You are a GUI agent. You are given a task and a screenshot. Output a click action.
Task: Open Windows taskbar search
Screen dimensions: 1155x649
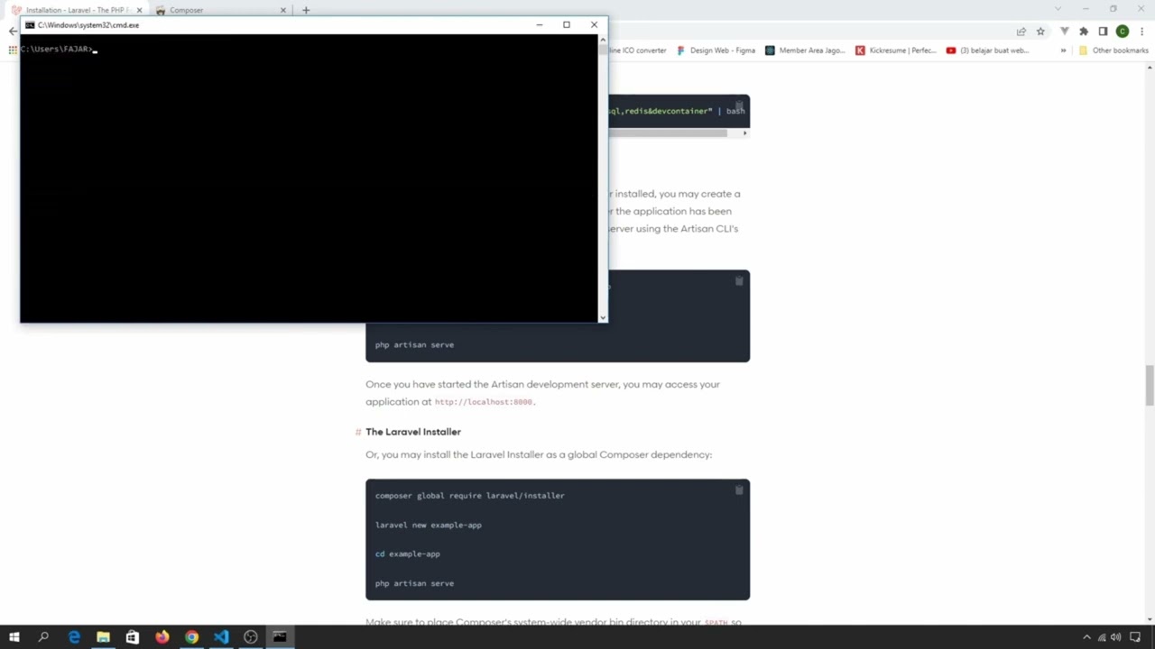point(43,637)
